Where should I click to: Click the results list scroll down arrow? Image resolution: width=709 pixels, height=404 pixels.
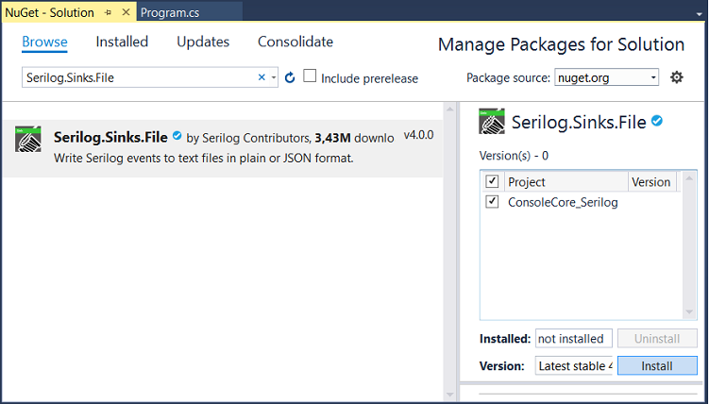[449, 395]
